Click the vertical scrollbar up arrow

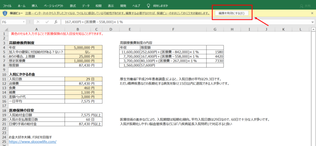313,30
